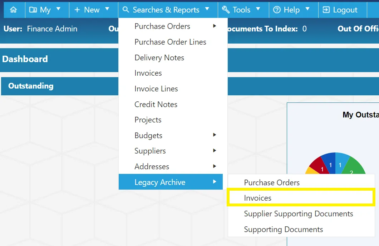The image size is (379, 246).
Task: Click the Documents To Index count
Action: [x=304, y=29]
